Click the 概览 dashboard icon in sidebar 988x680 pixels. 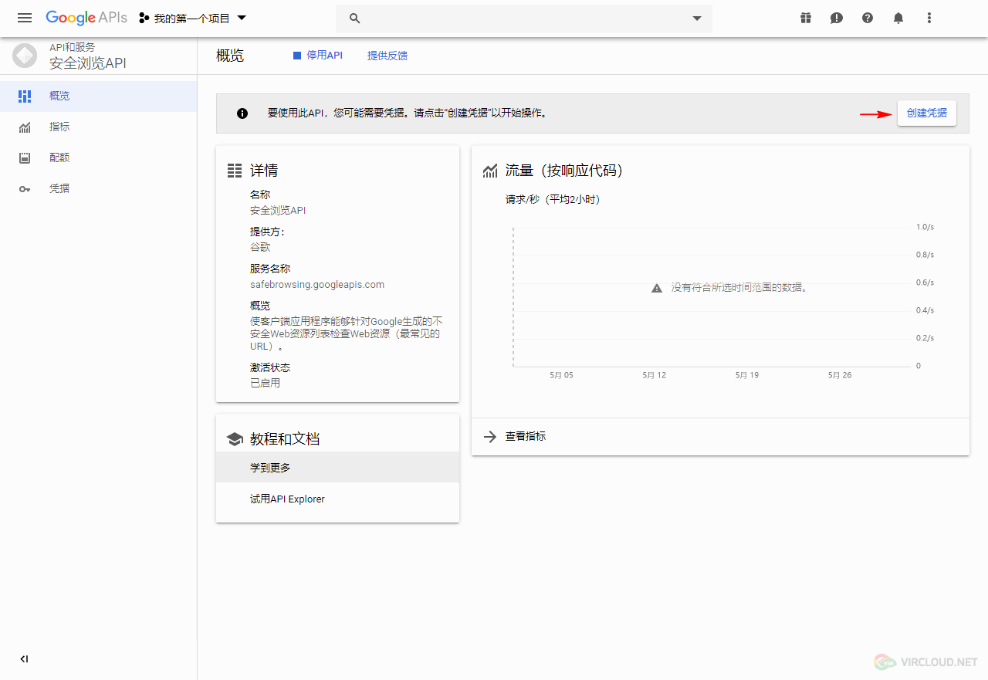click(25, 96)
